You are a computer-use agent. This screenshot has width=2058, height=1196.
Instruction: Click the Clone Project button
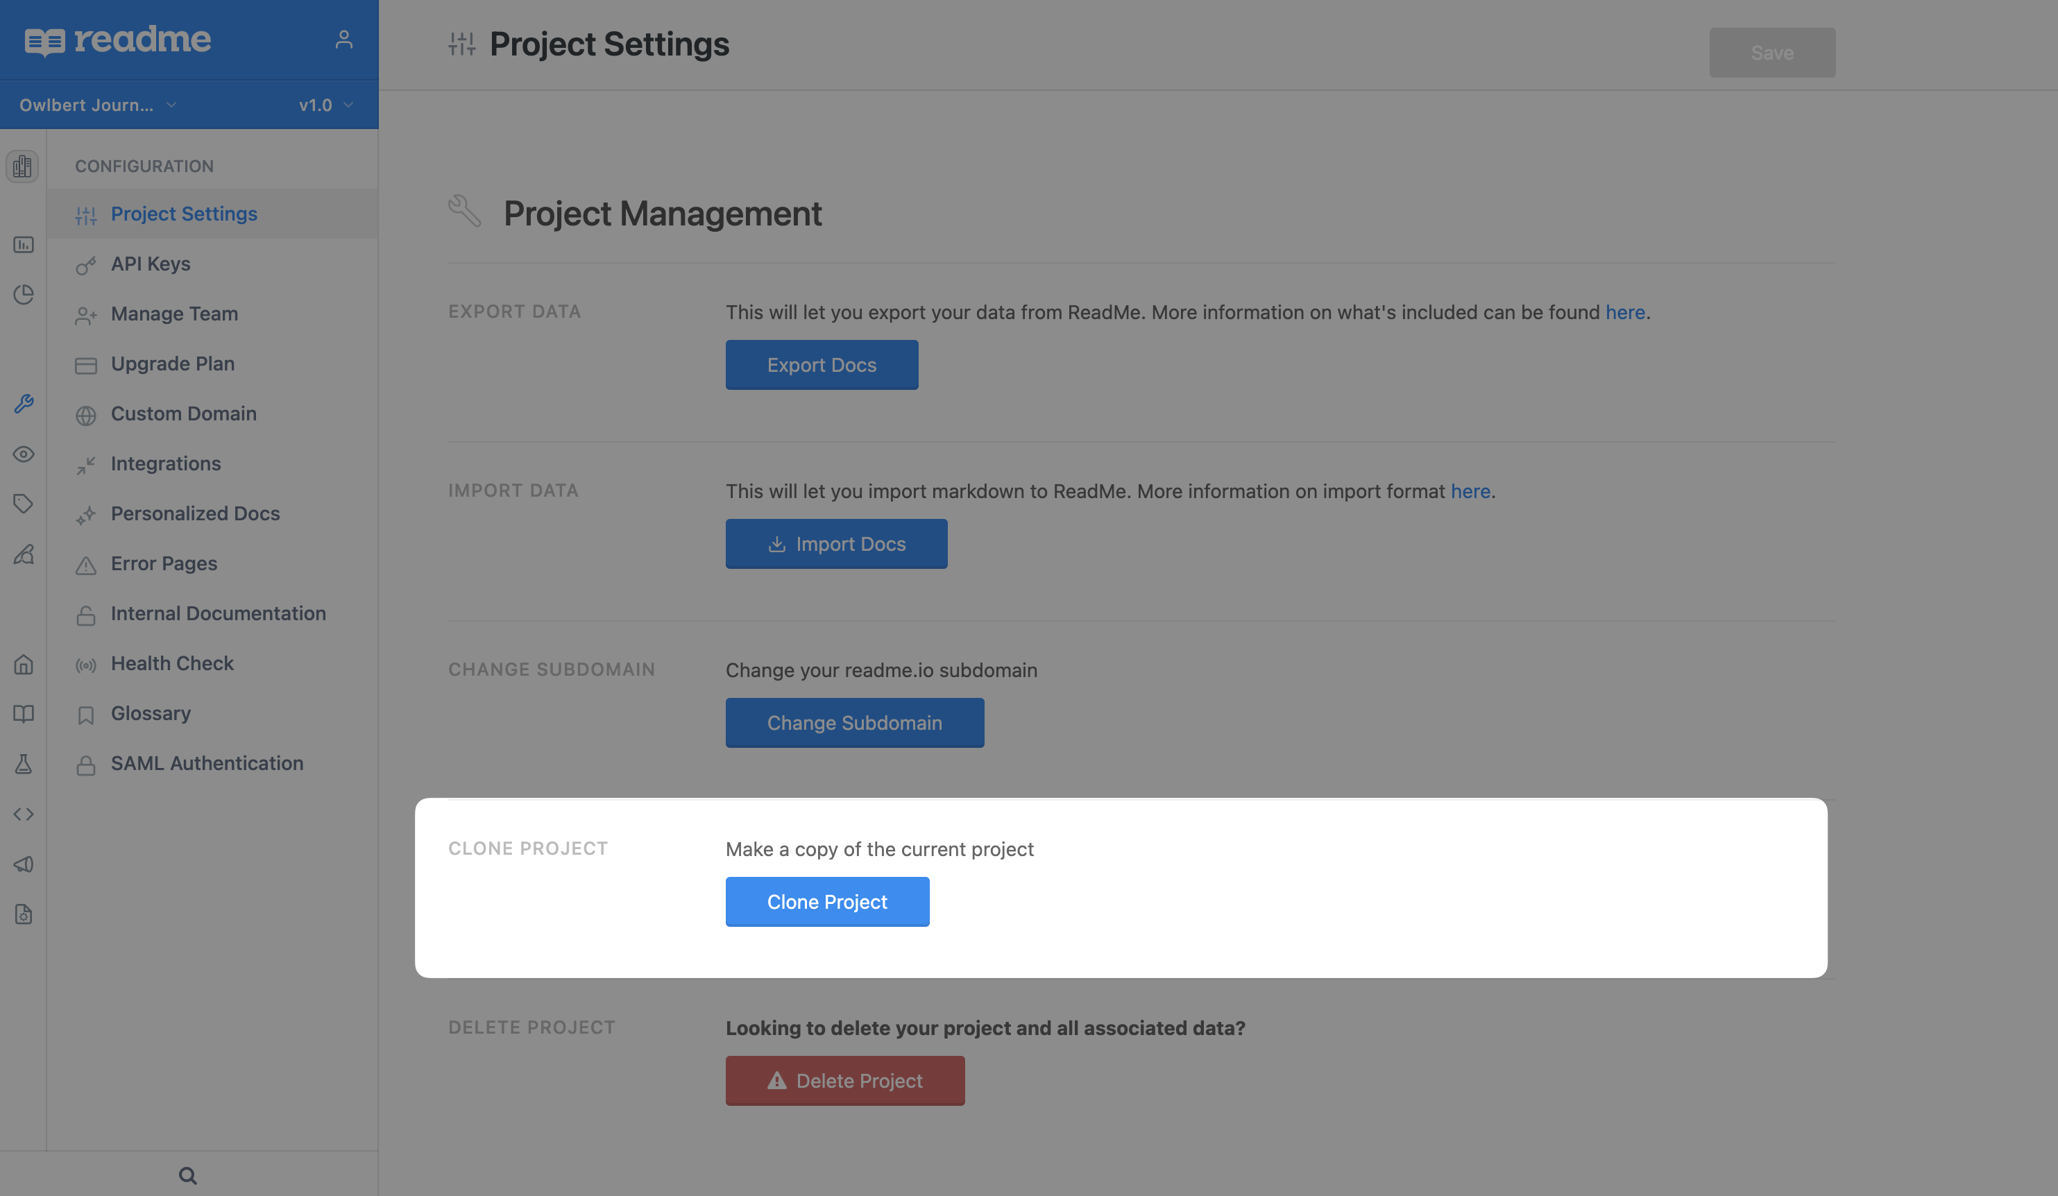[x=826, y=901]
